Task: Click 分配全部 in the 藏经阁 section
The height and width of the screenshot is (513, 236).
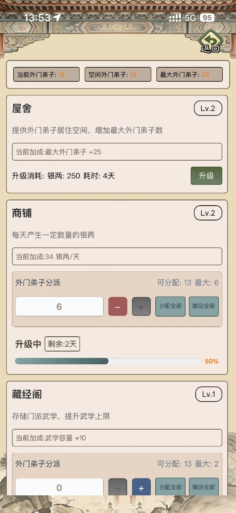Action: click(170, 487)
